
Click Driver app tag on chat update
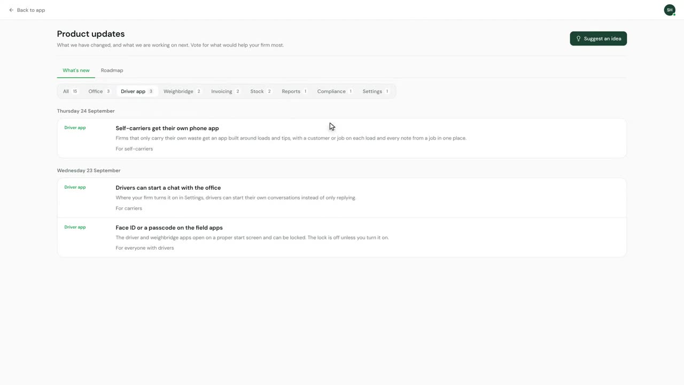75,188
